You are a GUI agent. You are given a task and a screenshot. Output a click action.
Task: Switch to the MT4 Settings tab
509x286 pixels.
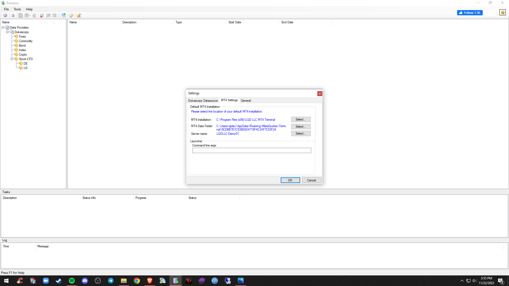pos(229,100)
